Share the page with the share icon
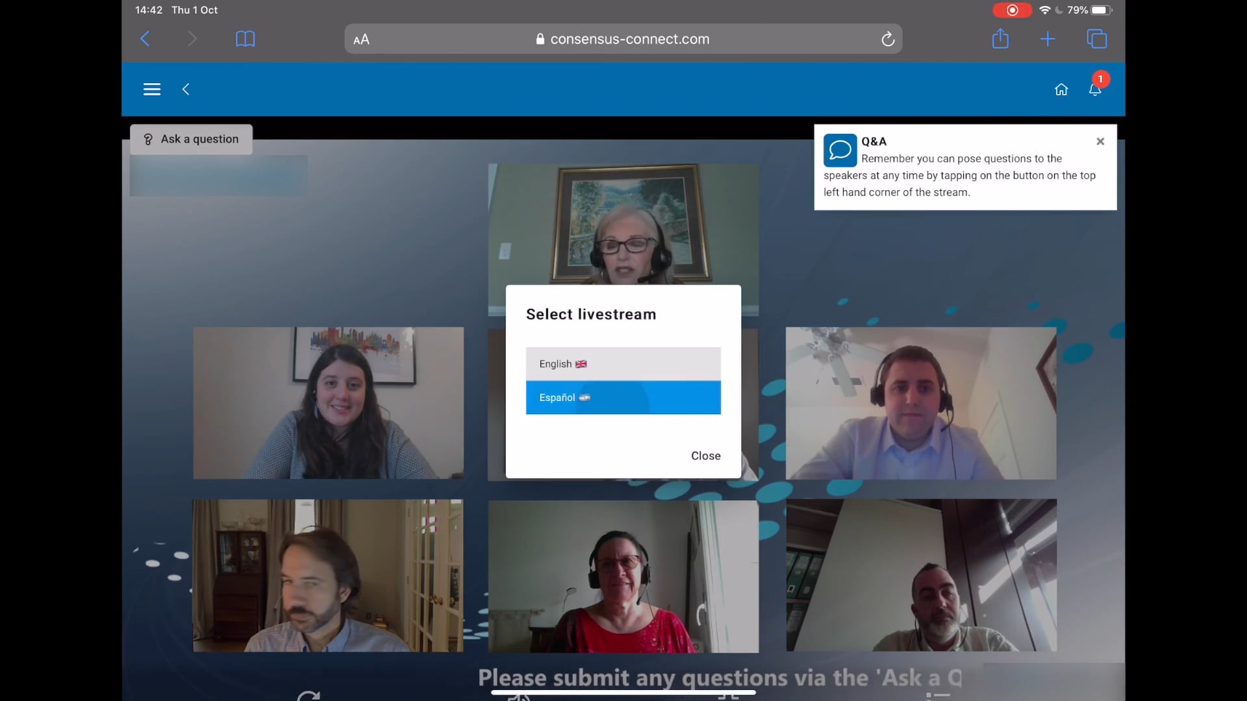This screenshot has height=701, width=1247. pos(1001,39)
